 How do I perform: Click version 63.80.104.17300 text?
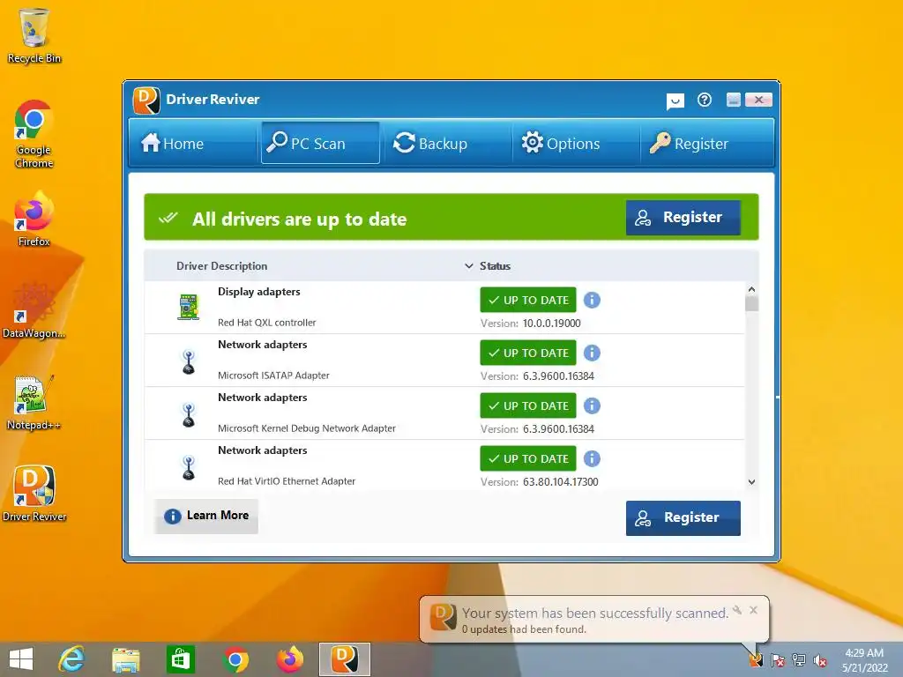tap(560, 482)
